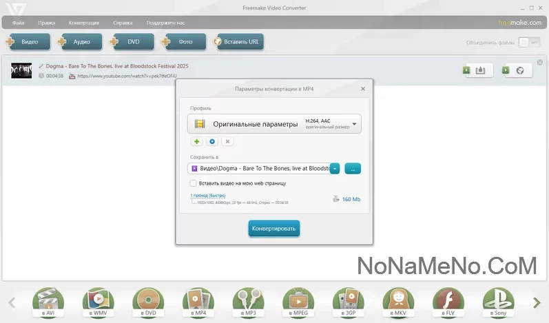The image size is (549, 323).
Task: Click the browse folder ellipsis button
Action: point(353,169)
